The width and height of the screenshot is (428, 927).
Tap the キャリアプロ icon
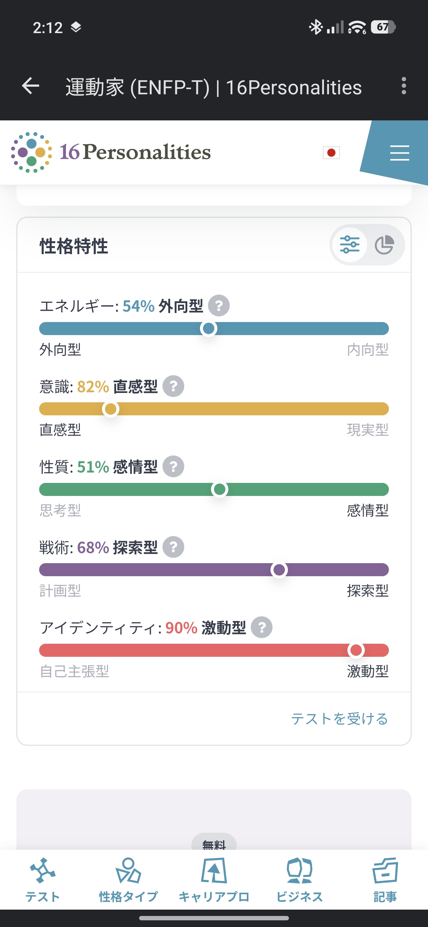point(214,871)
